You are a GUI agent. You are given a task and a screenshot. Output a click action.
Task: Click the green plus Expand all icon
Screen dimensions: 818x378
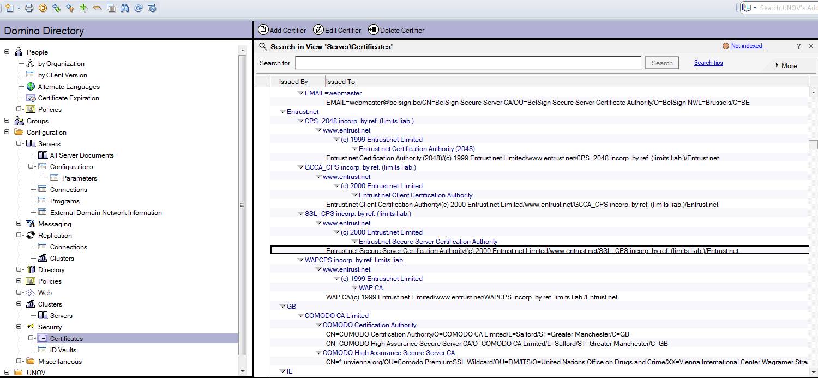click(83, 8)
